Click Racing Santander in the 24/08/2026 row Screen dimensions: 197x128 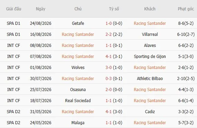point(150,23)
